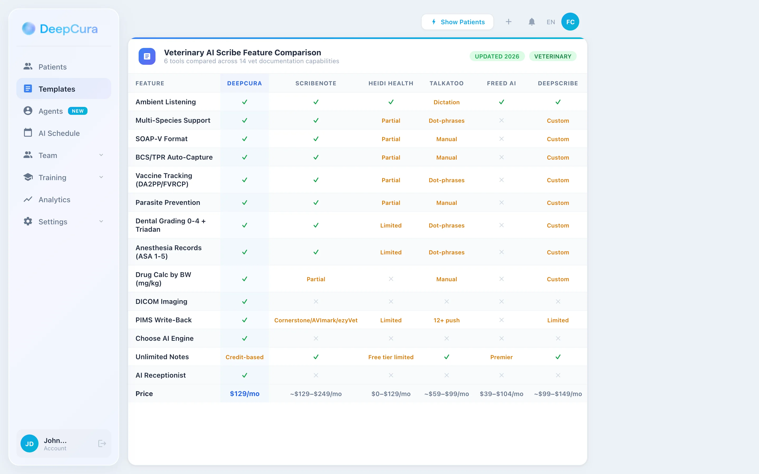Click the FC profile avatar
The height and width of the screenshot is (474, 759).
click(x=570, y=22)
